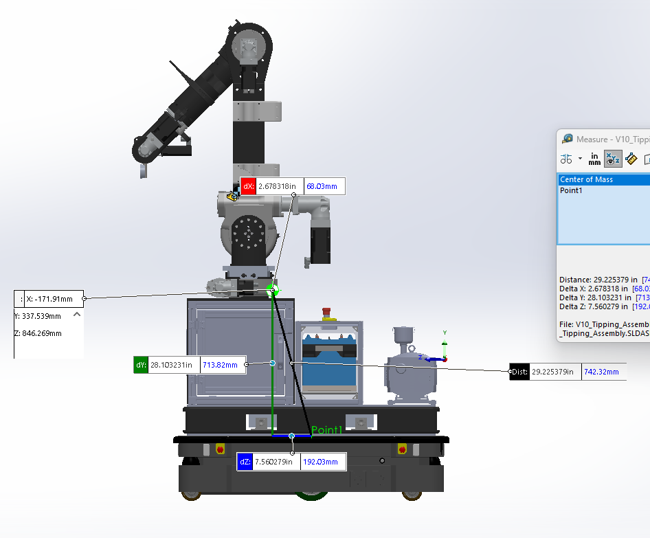Image resolution: width=650 pixels, height=538 pixels.
Task: Click the blue 742.32mm distance value
Action: coord(603,371)
